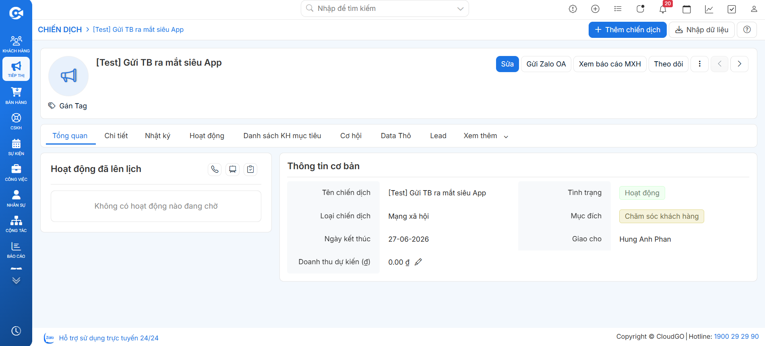Screen dimensions: 765x346
Task: Expand more sidebar modules with double chevron
Action: click(16, 280)
